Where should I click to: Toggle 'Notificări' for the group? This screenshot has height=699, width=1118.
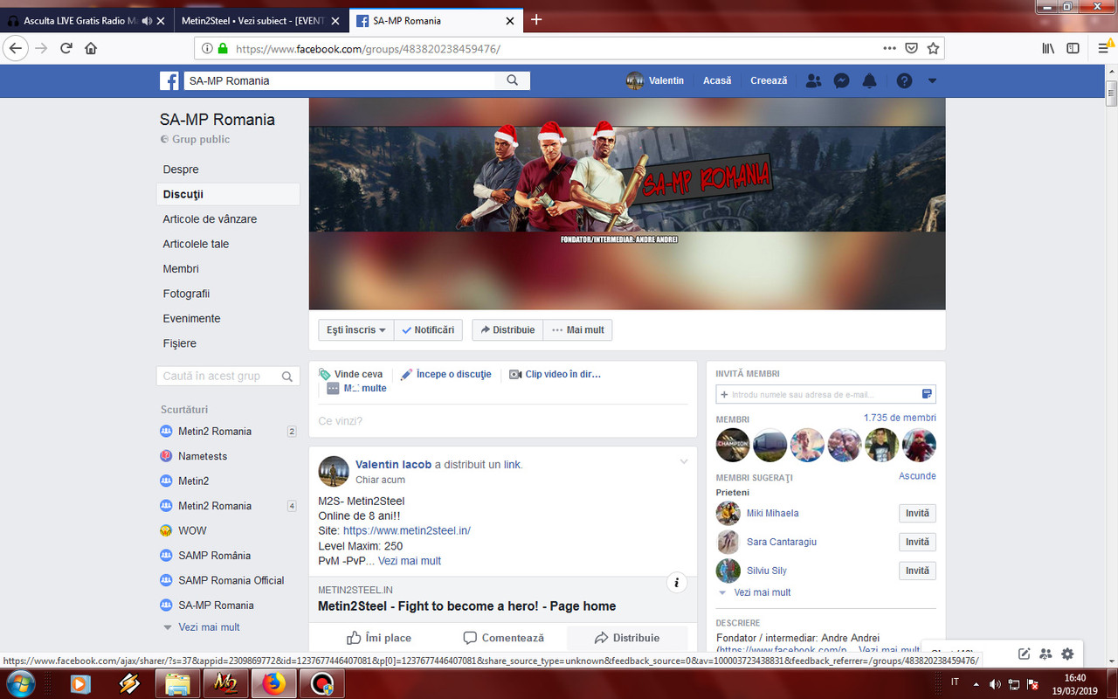pyautogui.click(x=428, y=329)
